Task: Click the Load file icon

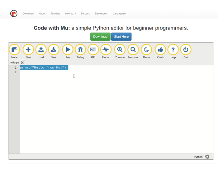Action: [x=41, y=50]
